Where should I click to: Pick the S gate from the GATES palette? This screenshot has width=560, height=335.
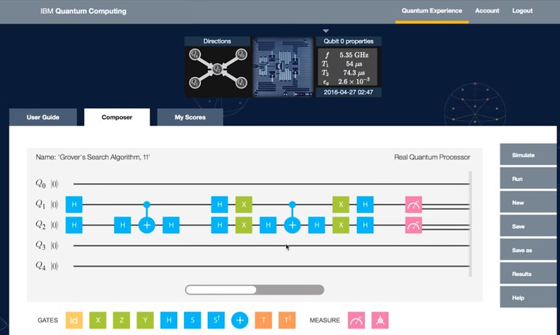click(x=193, y=320)
